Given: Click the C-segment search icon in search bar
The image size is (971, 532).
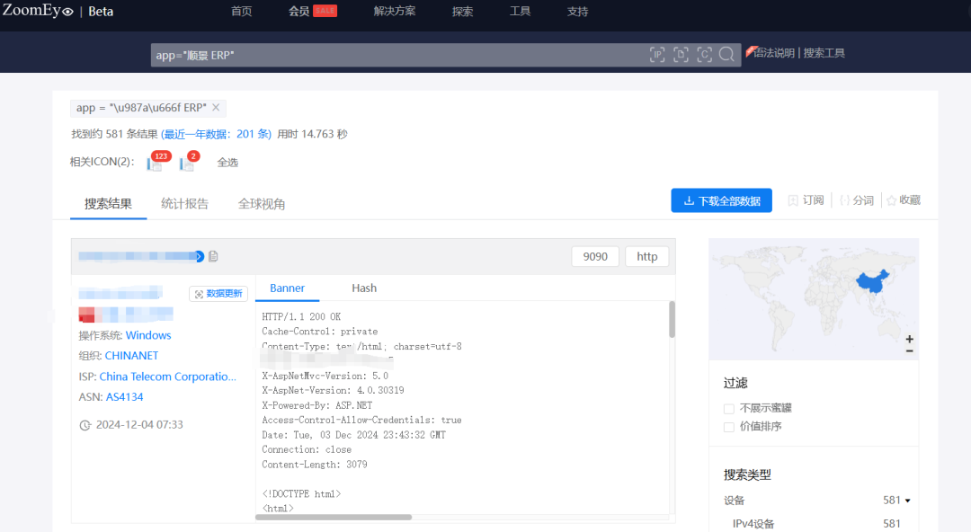Looking at the screenshot, I should click(704, 55).
